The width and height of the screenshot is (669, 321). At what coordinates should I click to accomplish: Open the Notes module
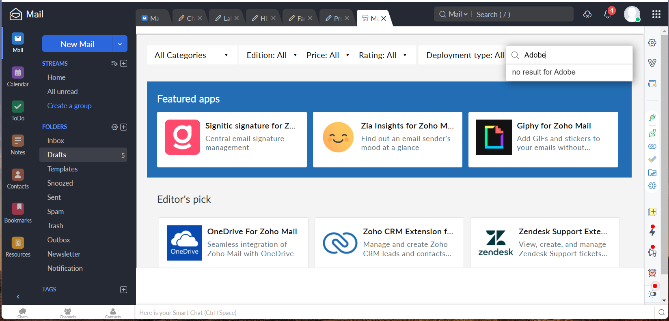pos(18,145)
